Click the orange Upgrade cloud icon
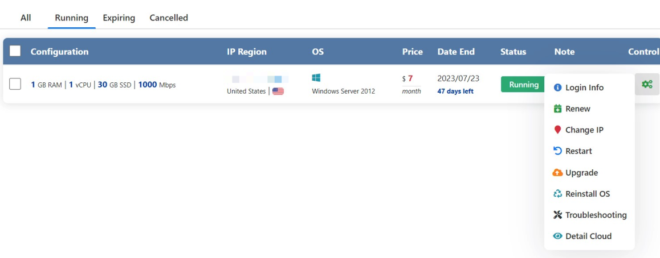 (x=558, y=172)
